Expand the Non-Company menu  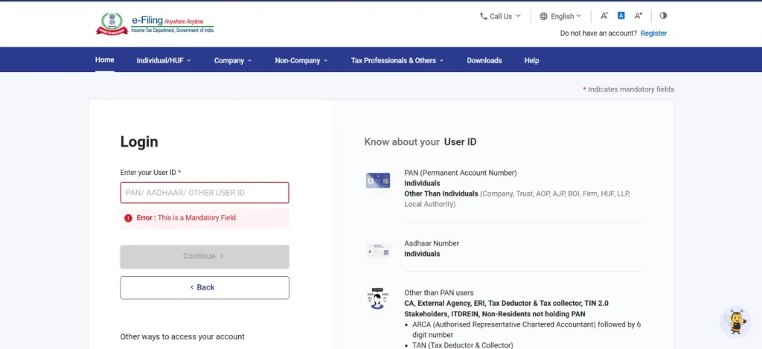(301, 60)
